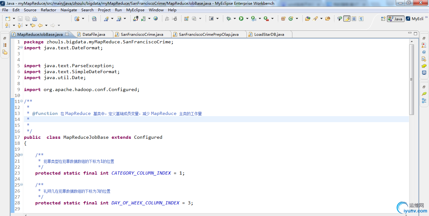This screenshot has width=429, height=216.
Task: Click the Save All icon
Action: (27, 19)
